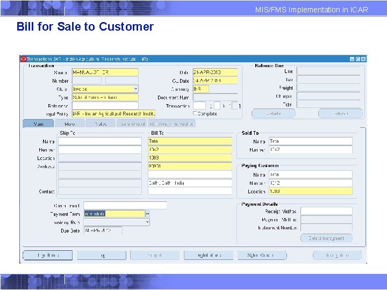Click the Sales Credits button
The height and width of the screenshot is (290, 387).
[262, 255]
